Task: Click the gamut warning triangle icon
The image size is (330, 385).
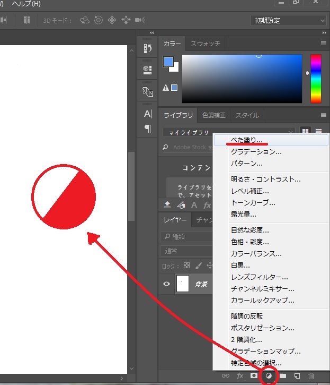Action: pos(166,88)
